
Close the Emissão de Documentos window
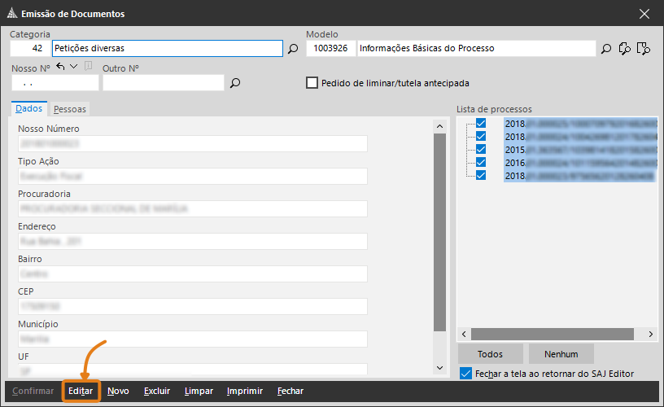pyautogui.click(x=644, y=13)
